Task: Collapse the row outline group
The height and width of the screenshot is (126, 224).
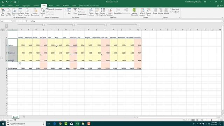Action: pyautogui.click(x=1, y=58)
